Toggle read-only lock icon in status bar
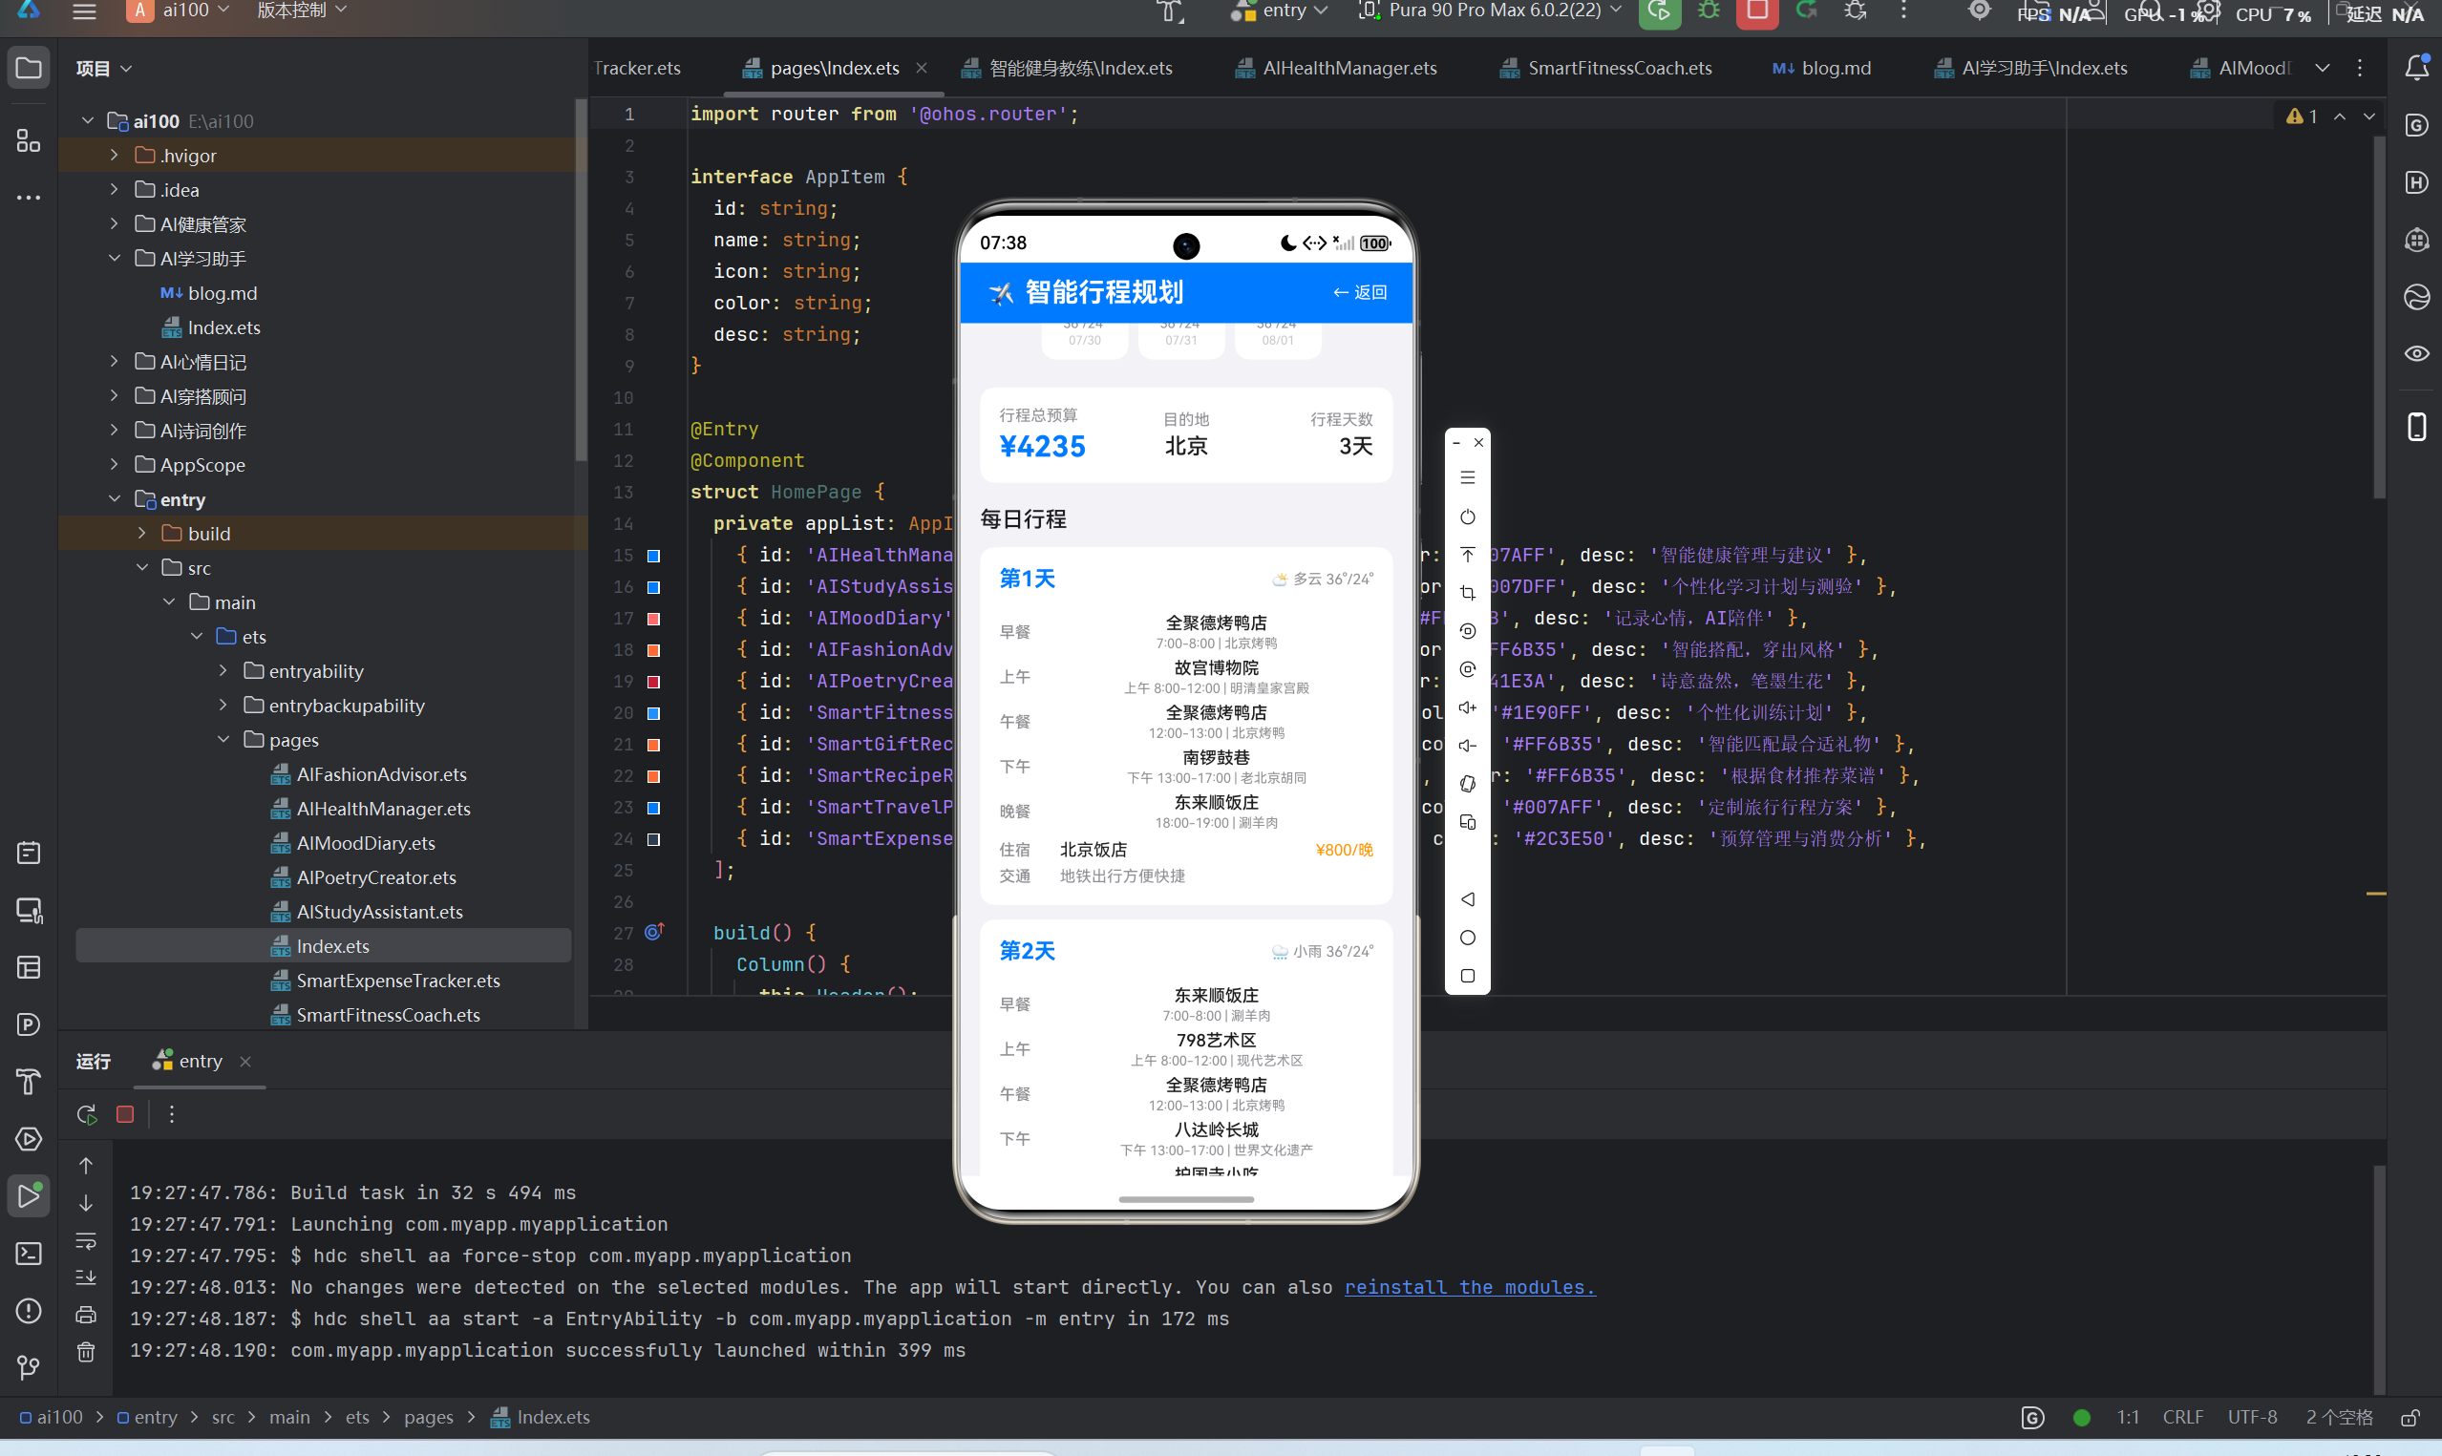 coord(2410,1418)
